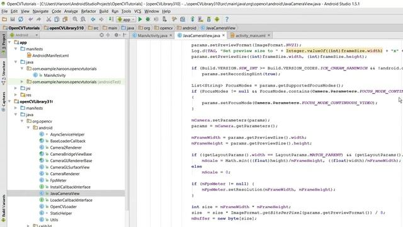The image size is (403, 227).
Task: Click the Open folder toolbar icon
Action: (4, 20)
